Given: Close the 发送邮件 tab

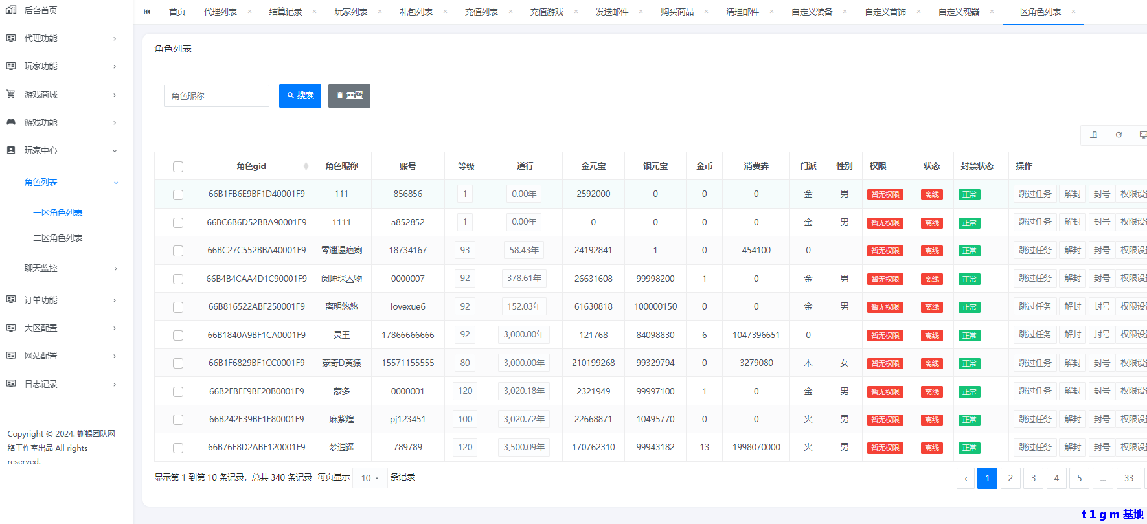Looking at the screenshot, I should click(641, 12).
